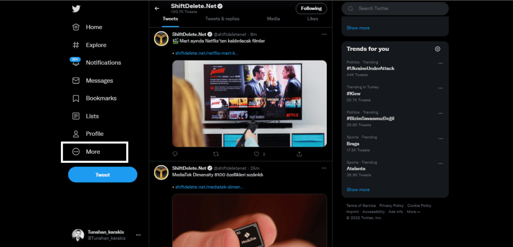This screenshot has width=513, height=247.
Task: Open options for #BizimSavasımızDeğil trend
Action: coord(440,113)
